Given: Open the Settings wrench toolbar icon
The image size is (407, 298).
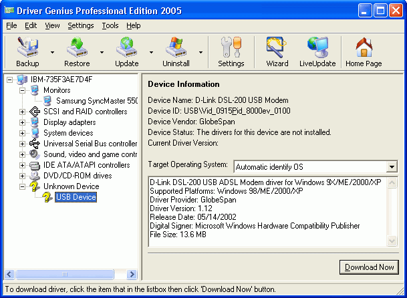Looking at the screenshot, I should (x=231, y=52).
